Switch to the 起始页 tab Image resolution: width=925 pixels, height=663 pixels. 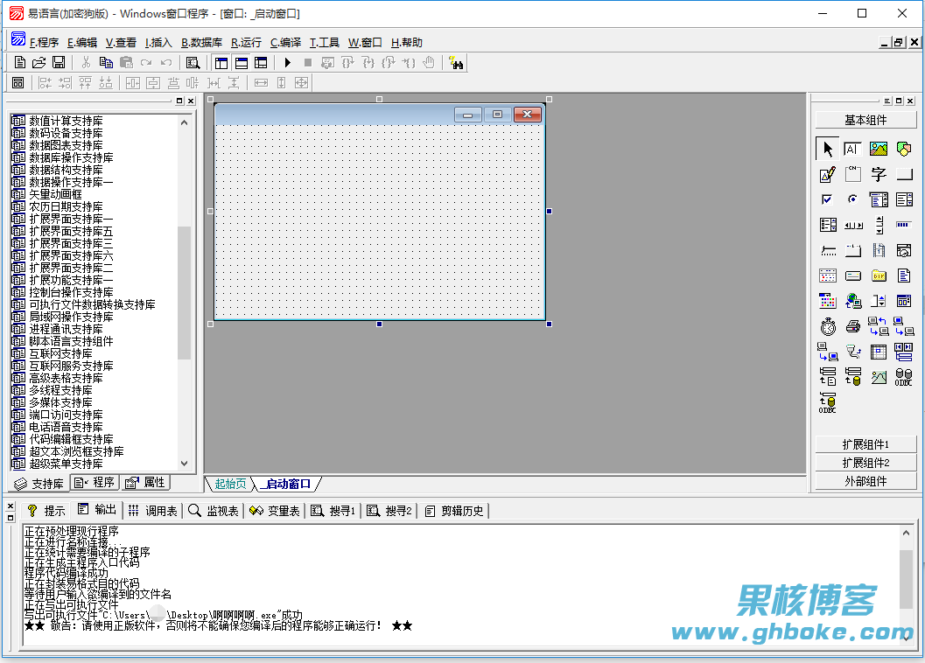click(230, 484)
